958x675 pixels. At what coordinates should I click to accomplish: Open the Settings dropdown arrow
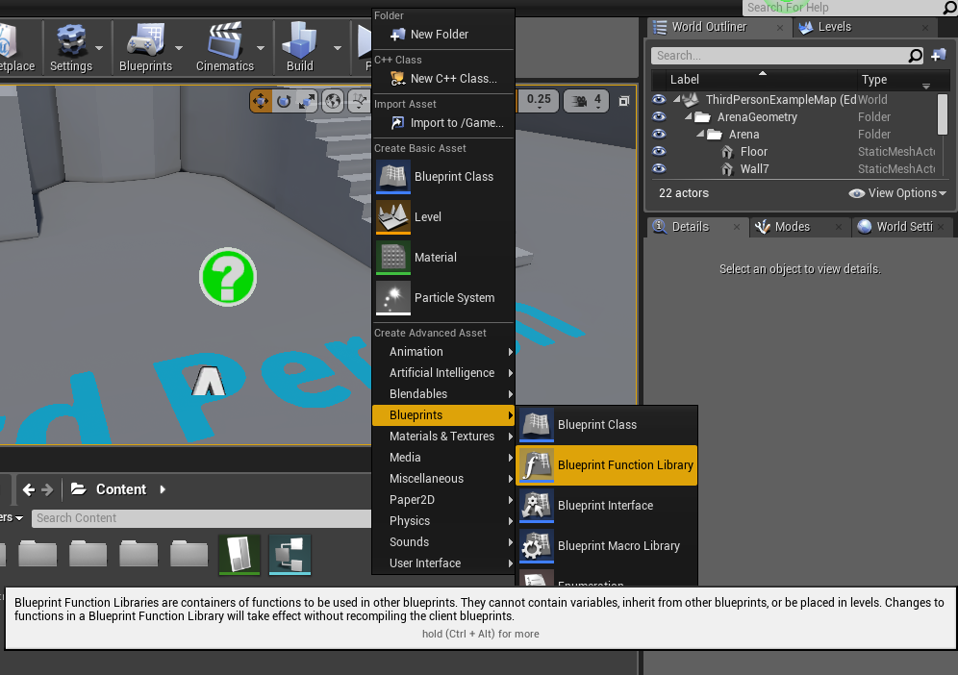pos(99,48)
